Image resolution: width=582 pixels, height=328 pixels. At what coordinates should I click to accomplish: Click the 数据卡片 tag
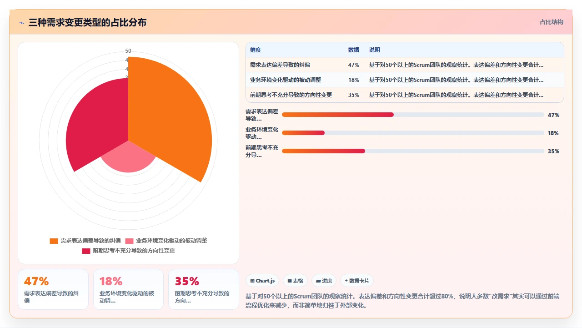[357, 281]
